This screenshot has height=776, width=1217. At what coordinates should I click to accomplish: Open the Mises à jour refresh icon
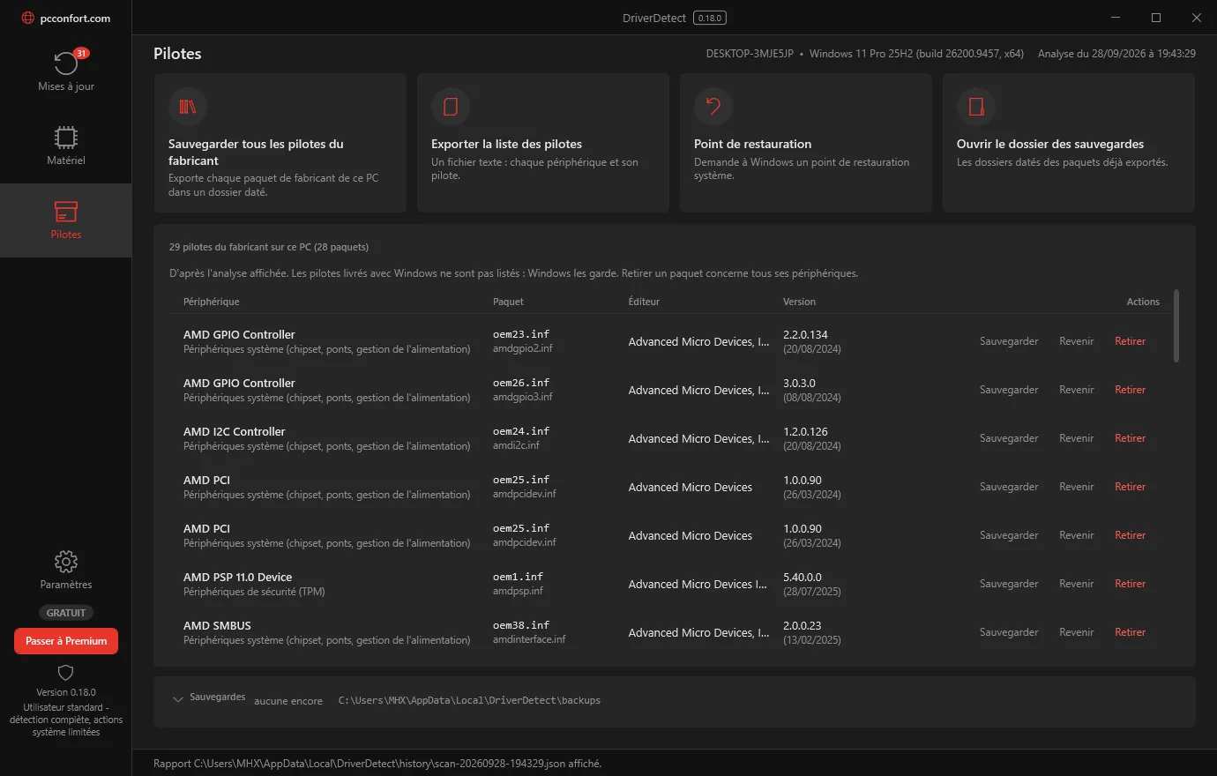[65, 63]
